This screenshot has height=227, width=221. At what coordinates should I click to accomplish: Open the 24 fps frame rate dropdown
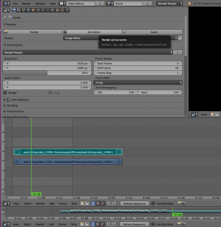(x=138, y=83)
